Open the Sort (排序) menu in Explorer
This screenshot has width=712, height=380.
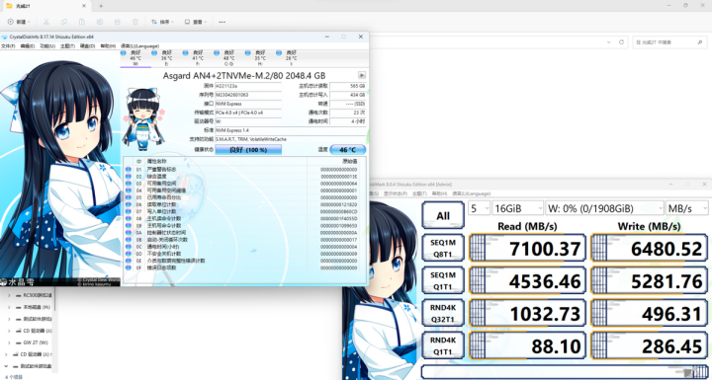tap(163, 22)
